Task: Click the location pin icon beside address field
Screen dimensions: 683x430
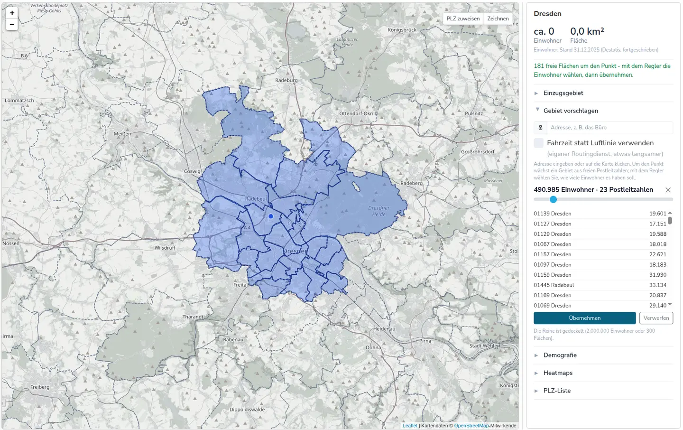Action: coord(540,128)
